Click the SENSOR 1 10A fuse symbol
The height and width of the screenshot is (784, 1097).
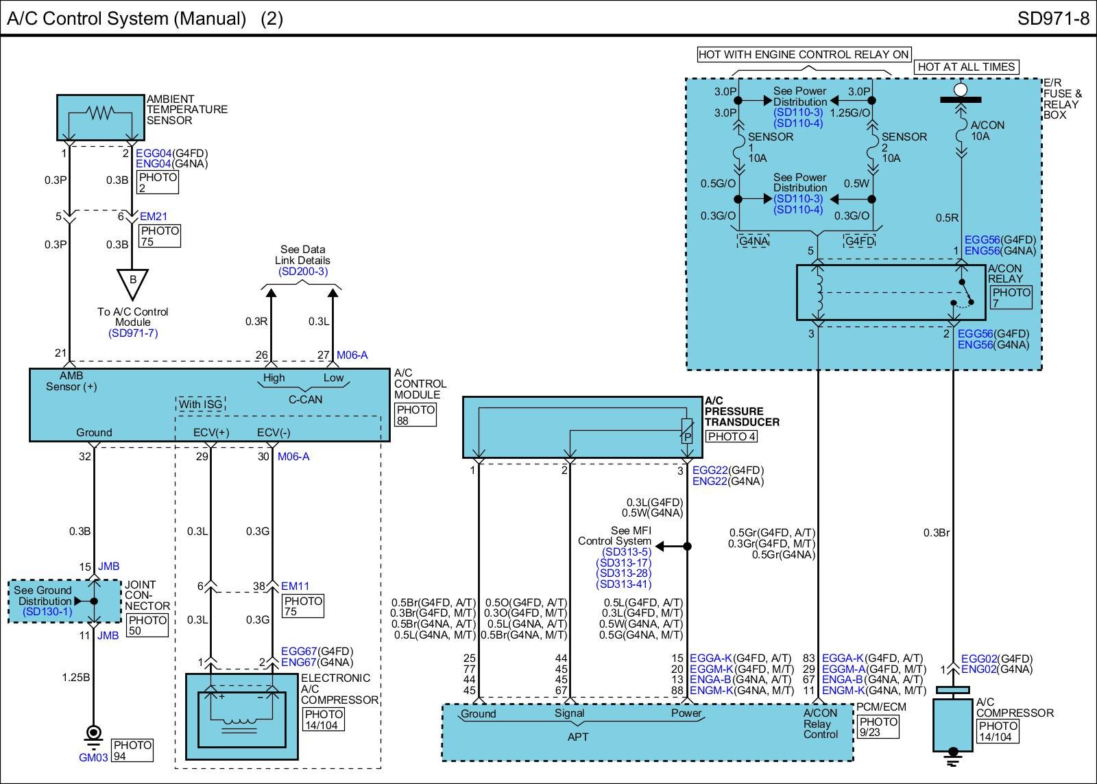(738, 147)
